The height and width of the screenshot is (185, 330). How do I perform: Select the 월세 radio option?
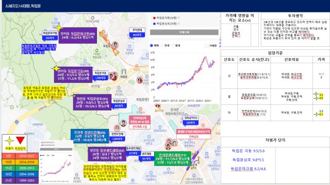(x=173, y=45)
